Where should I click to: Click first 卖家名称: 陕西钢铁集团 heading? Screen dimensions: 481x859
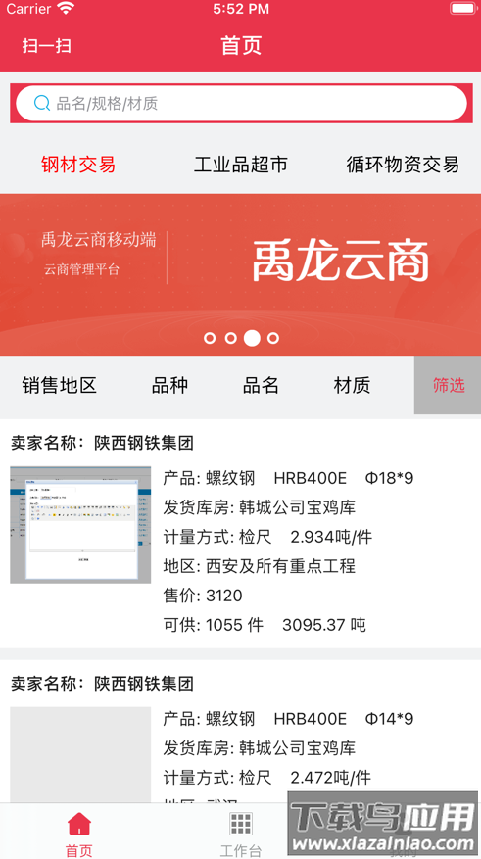(103, 443)
